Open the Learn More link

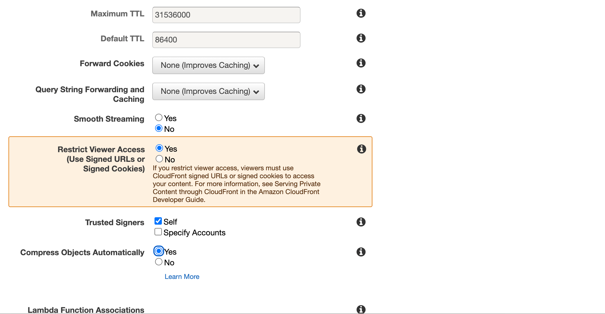(x=182, y=276)
